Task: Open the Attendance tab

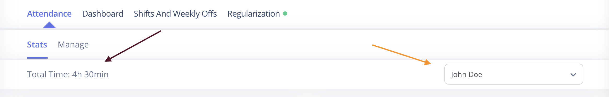Action: coord(49,13)
